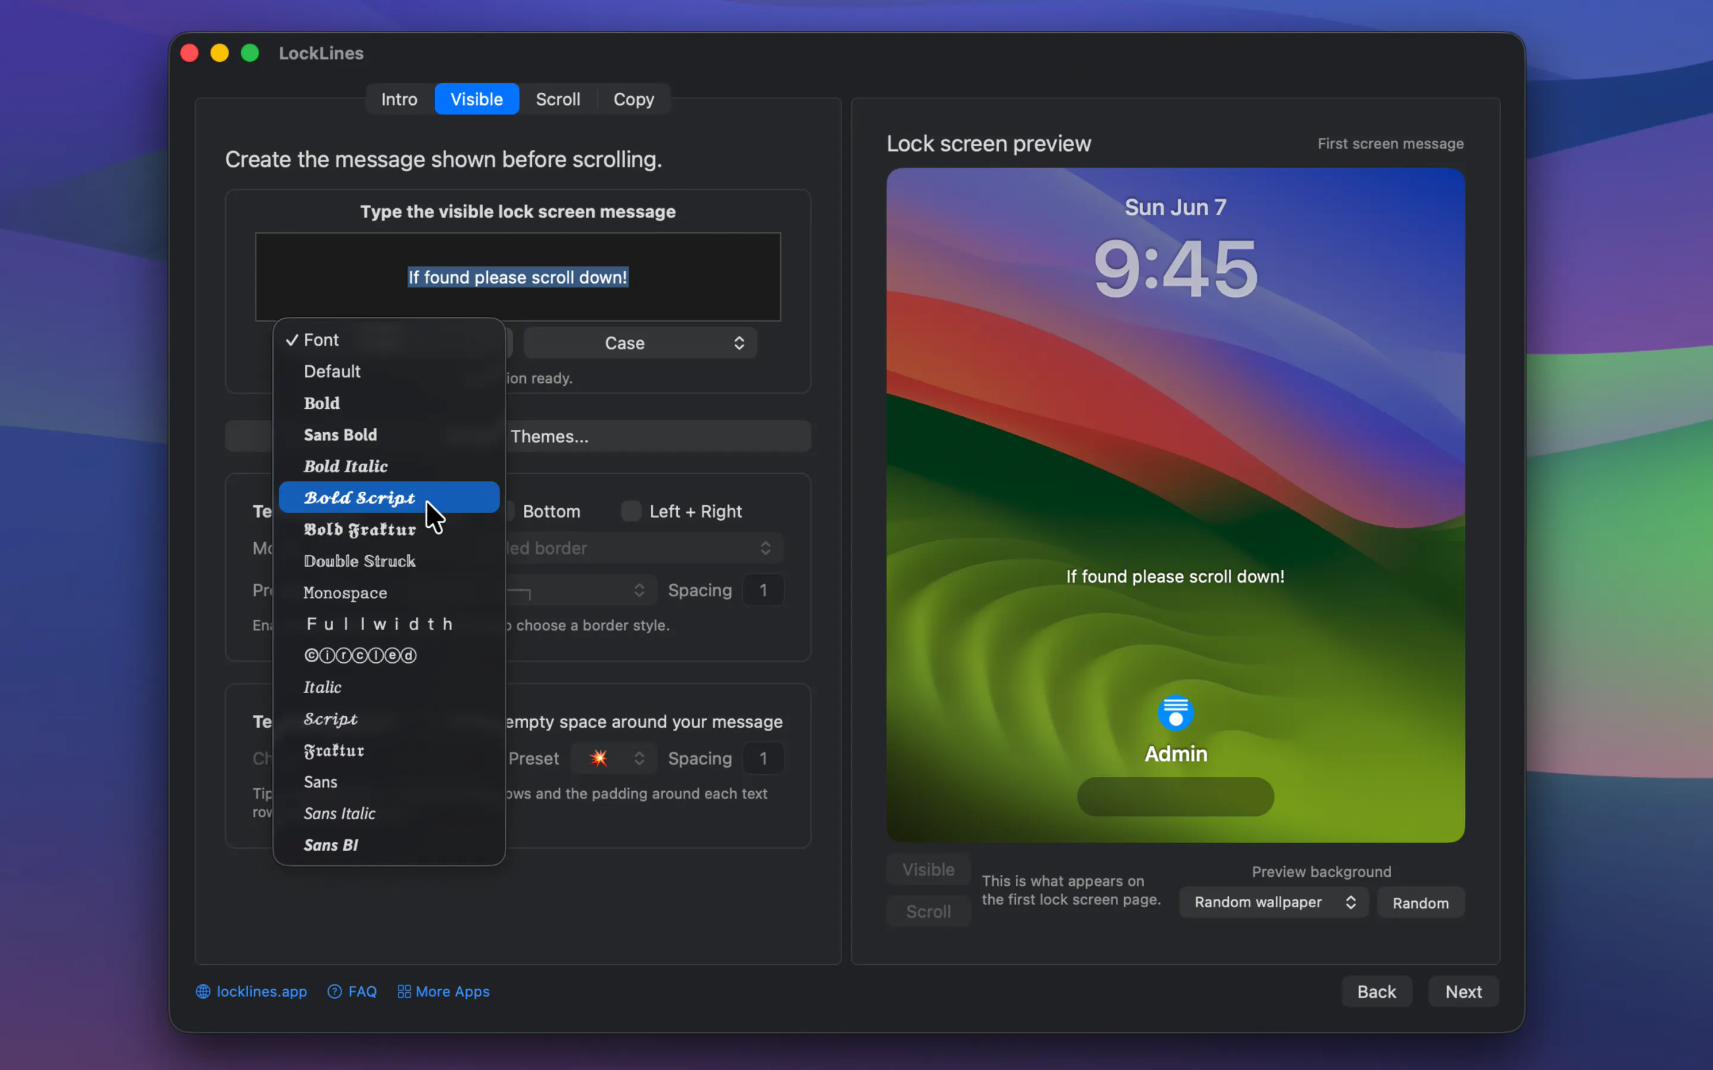Select Sans Bold font option
The image size is (1713, 1070).
click(x=388, y=435)
